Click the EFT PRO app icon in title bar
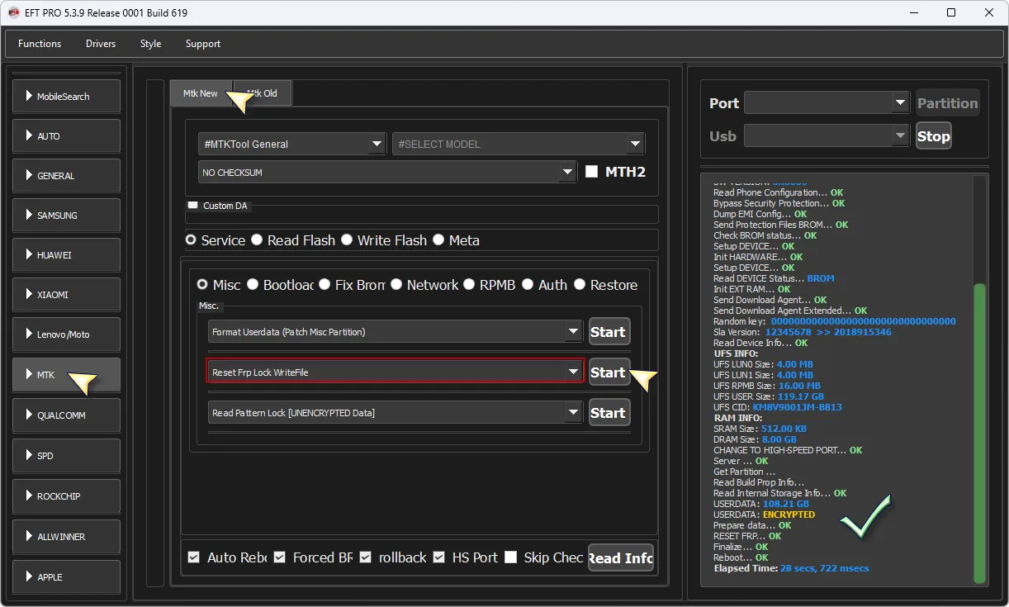Viewport: 1009px width, 607px height. pyautogui.click(x=13, y=12)
